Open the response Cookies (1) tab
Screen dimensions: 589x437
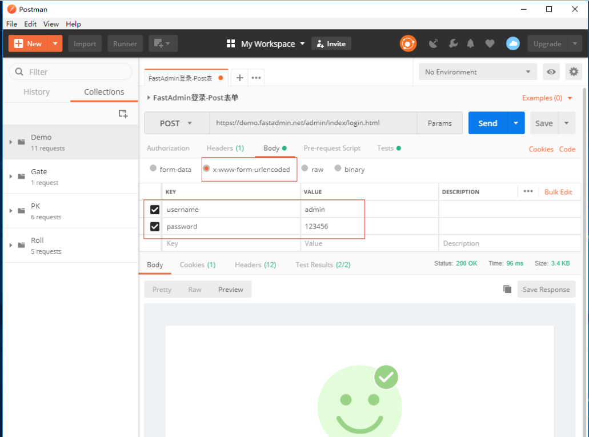click(x=198, y=264)
